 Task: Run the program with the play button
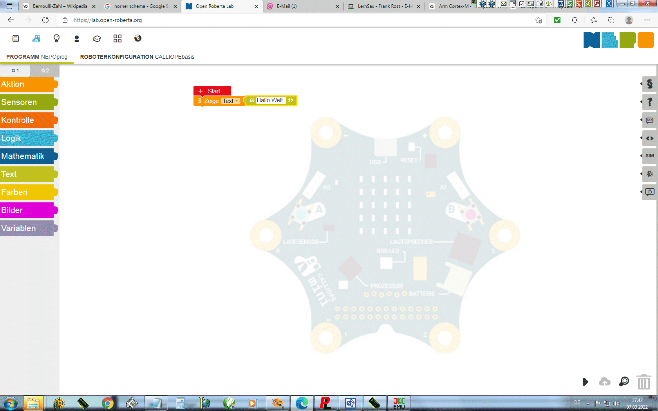tap(585, 382)
